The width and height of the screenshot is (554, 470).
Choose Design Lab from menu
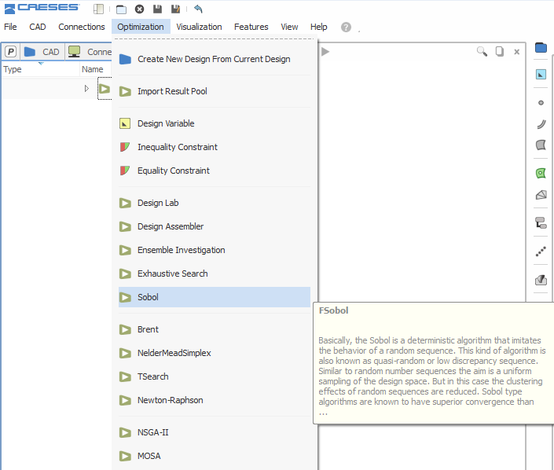[215, 203]
